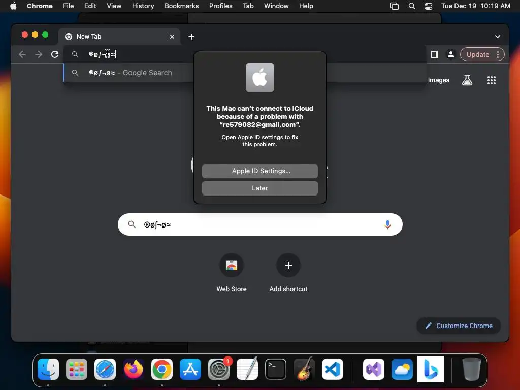520x390 pixels.
Task: Open the Window menu
Action: coord(276,6)
